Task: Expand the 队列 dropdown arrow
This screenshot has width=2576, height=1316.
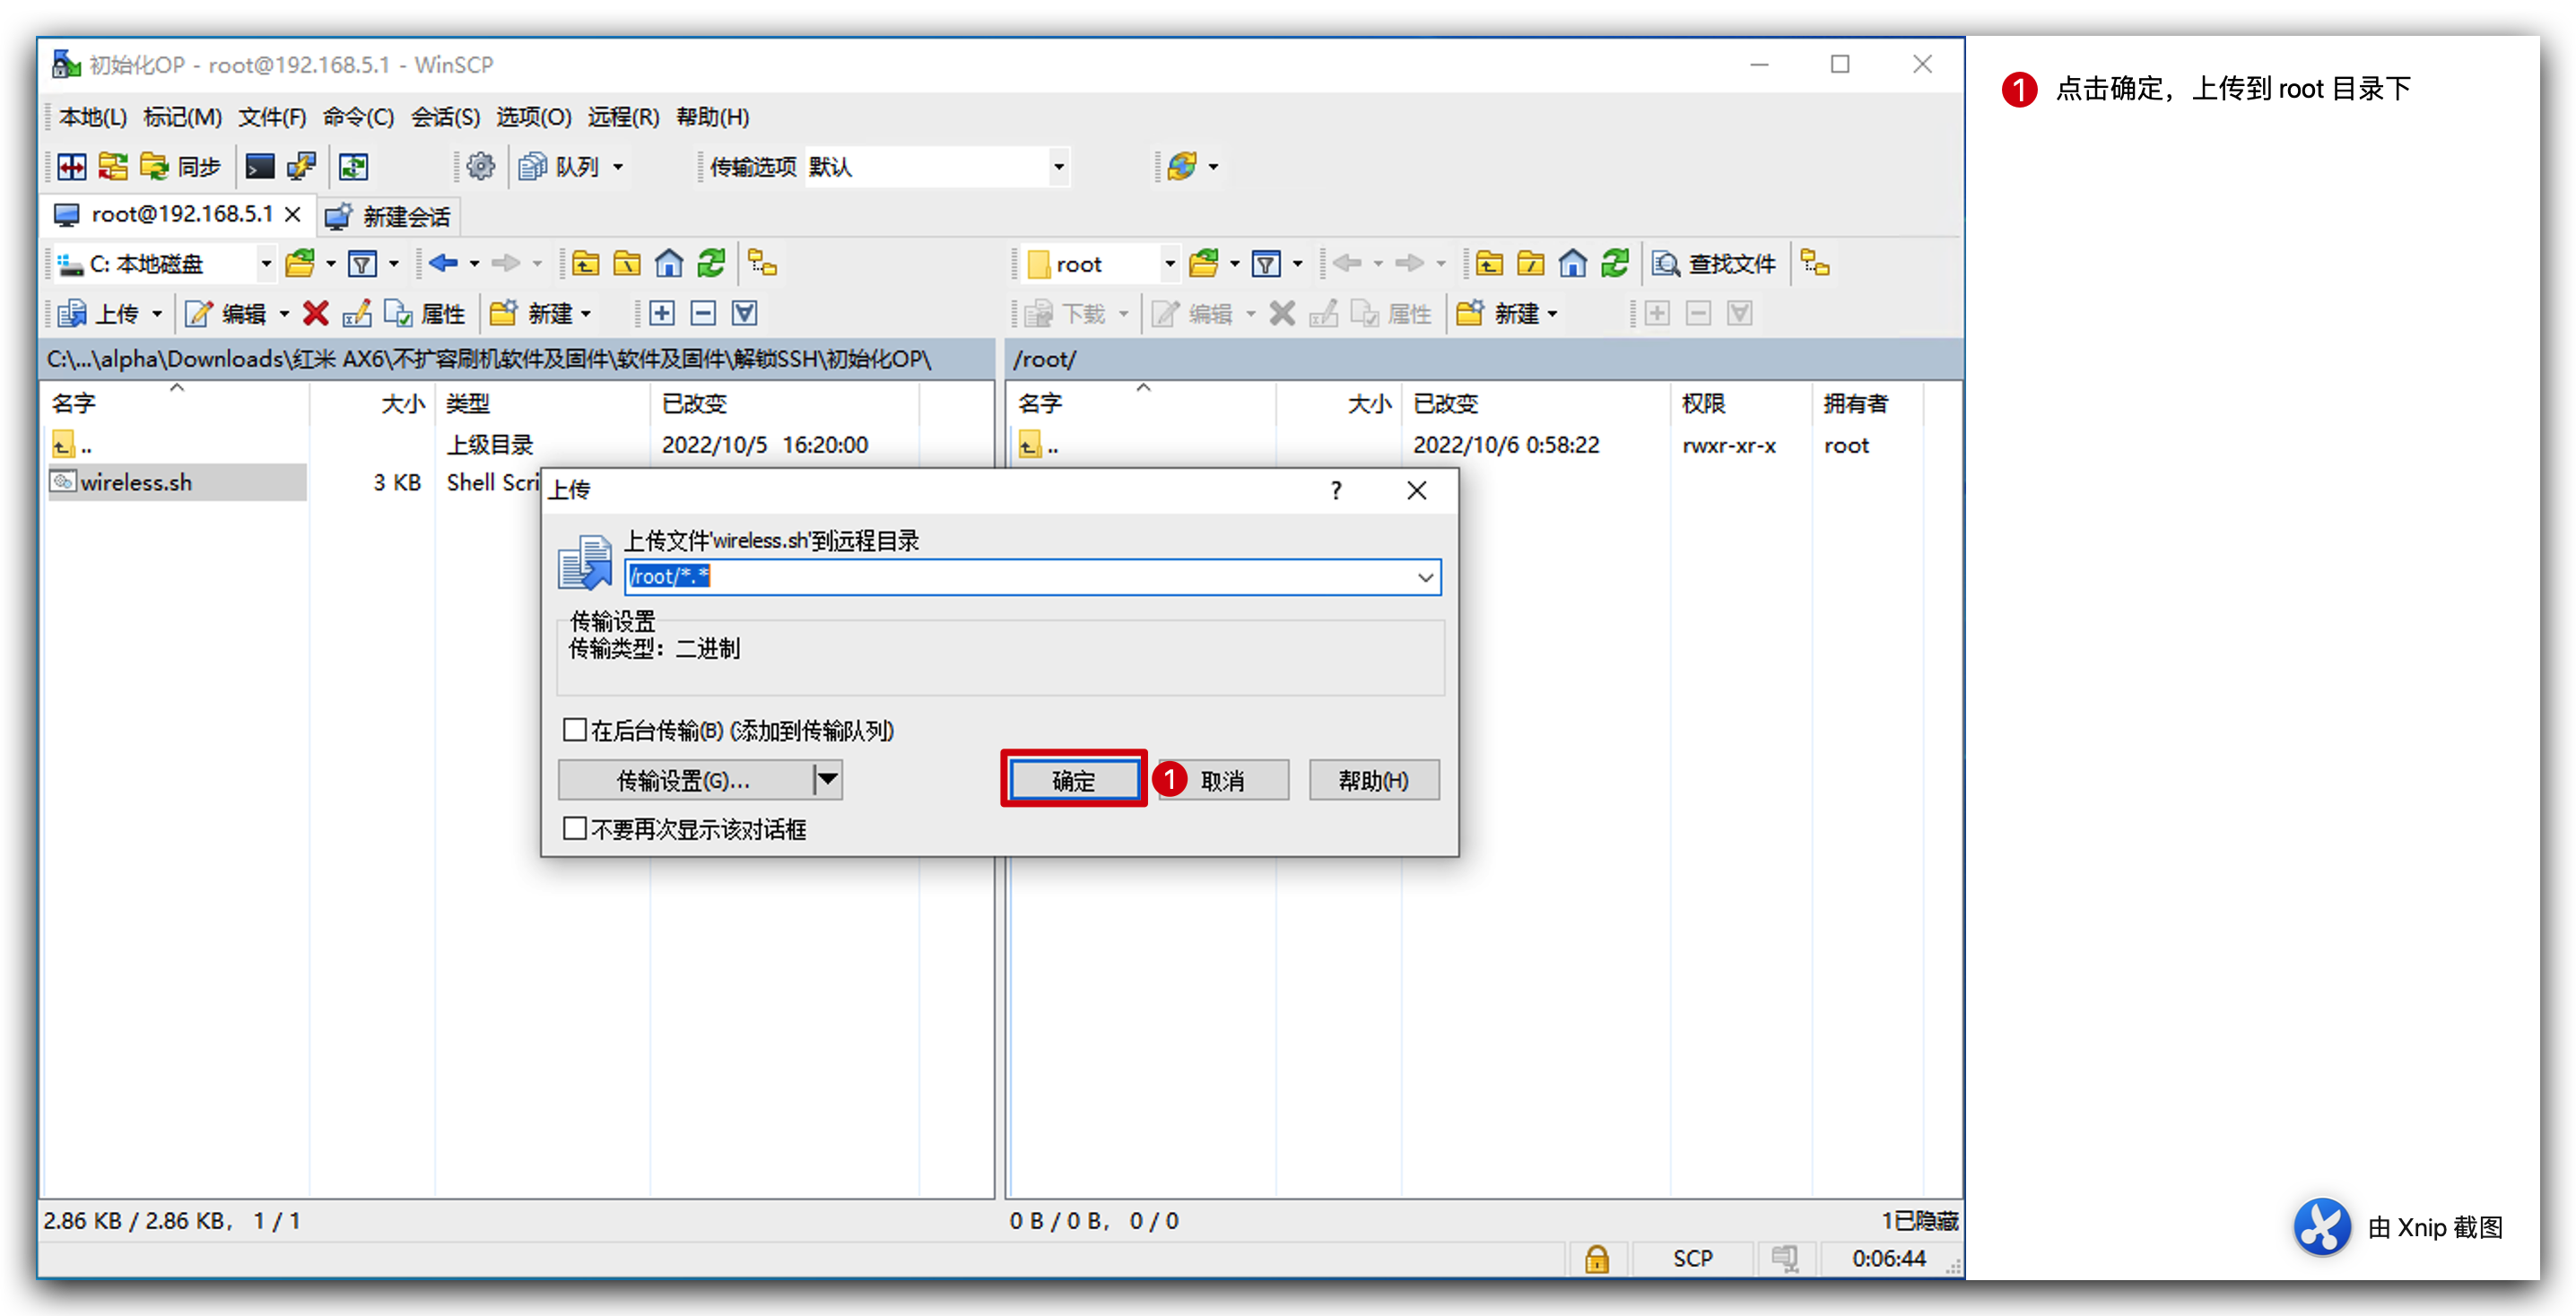Action: click(618, 166)
